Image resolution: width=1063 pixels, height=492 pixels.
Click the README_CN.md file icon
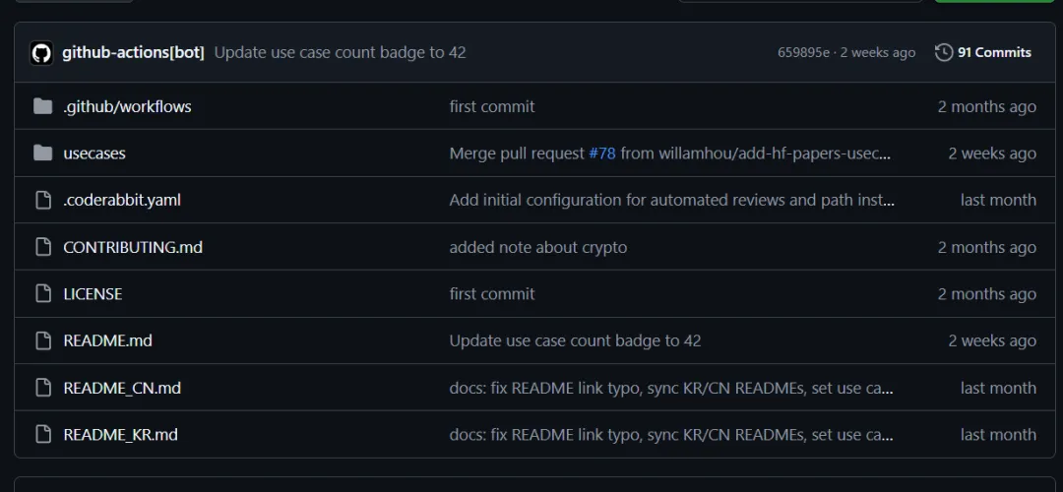click(42, 388)
